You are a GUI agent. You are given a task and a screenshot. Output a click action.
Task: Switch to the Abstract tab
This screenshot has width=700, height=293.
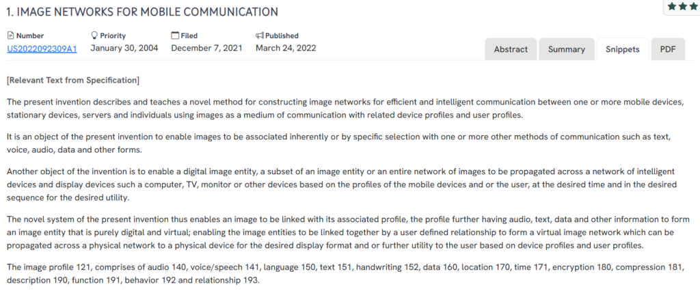(511, 49)
